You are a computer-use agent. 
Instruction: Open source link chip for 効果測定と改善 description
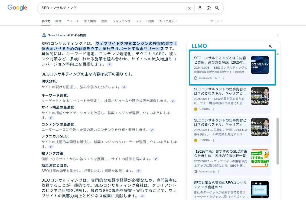click(x=138, y=171)
